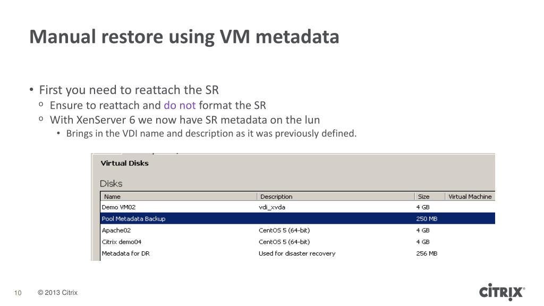The width and height of the screenshot is (544, 306).
Task: Select the Citrix demo04 disk row
Action: tap(122, 242)
